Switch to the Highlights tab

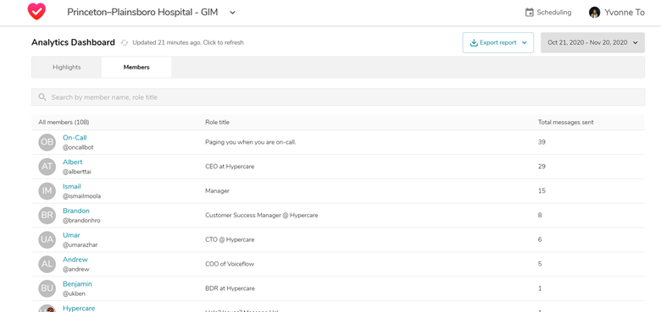pos(67,68)
